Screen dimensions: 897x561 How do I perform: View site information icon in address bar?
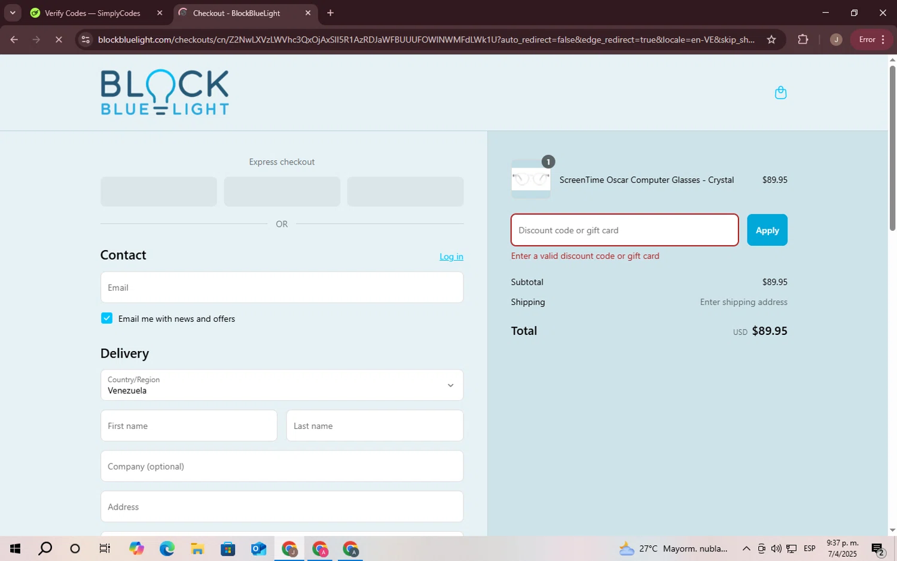[86, 39]
